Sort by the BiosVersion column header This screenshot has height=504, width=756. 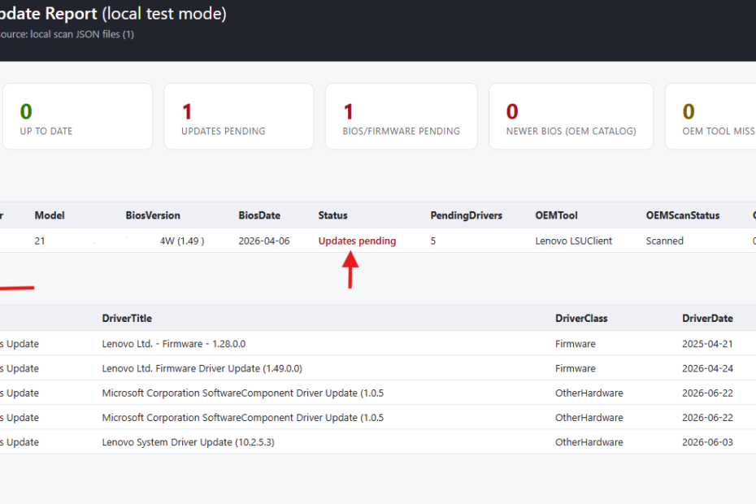tap(153, 215)
